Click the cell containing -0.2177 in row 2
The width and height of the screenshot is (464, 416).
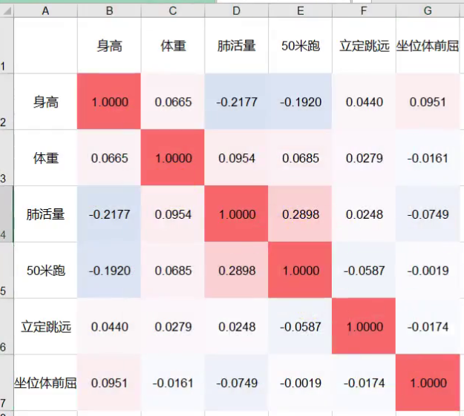tap(236, 102)
